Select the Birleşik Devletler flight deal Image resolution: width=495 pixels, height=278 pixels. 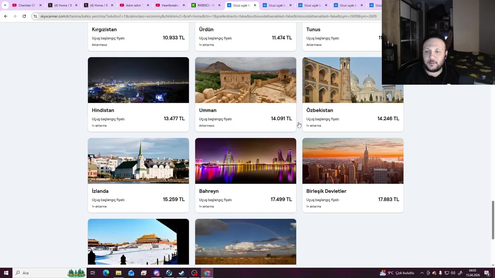(x=353, y=175)
